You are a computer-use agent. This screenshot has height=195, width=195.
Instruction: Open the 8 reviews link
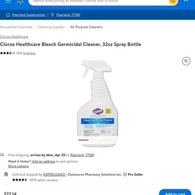tap(29, 53)
